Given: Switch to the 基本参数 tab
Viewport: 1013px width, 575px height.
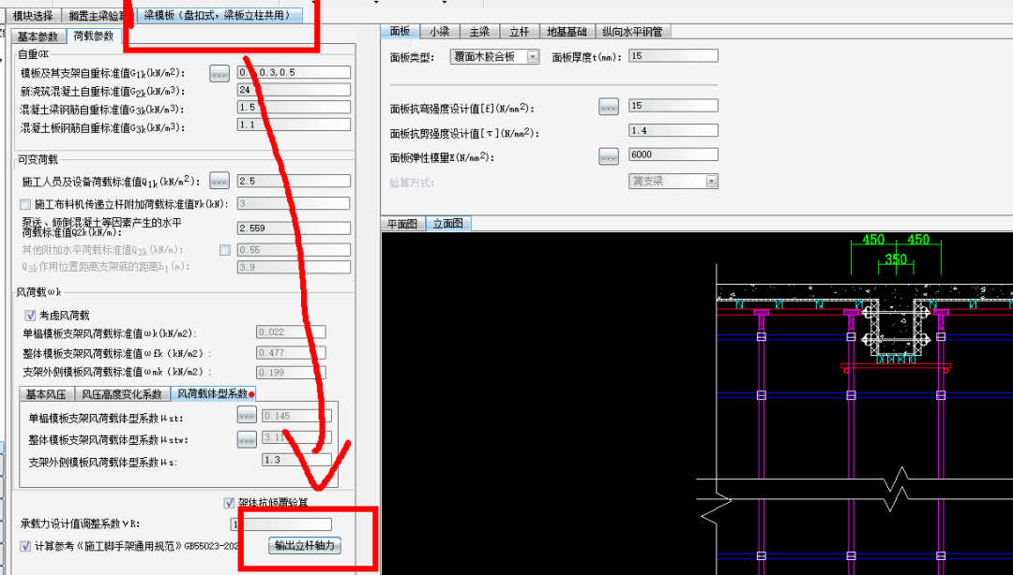Looking at the screenshot, I should [38, 37].
